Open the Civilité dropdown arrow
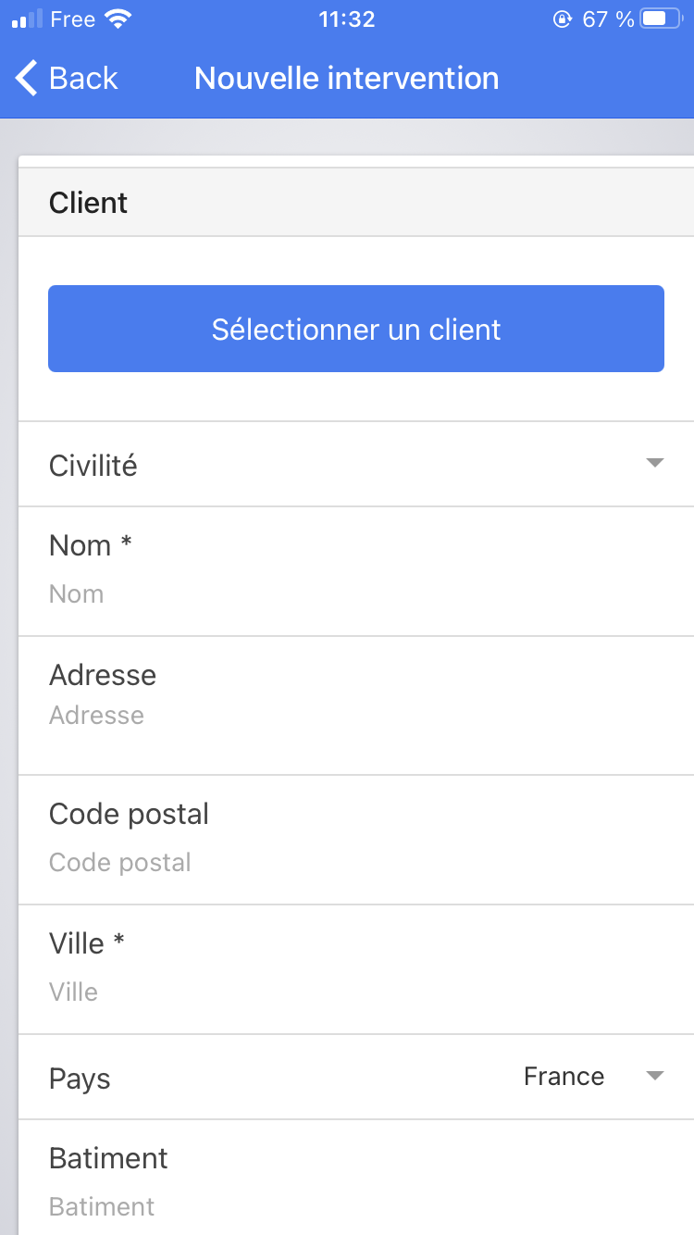This screenshot has height=1235, width=694. [x=655, y=463]
